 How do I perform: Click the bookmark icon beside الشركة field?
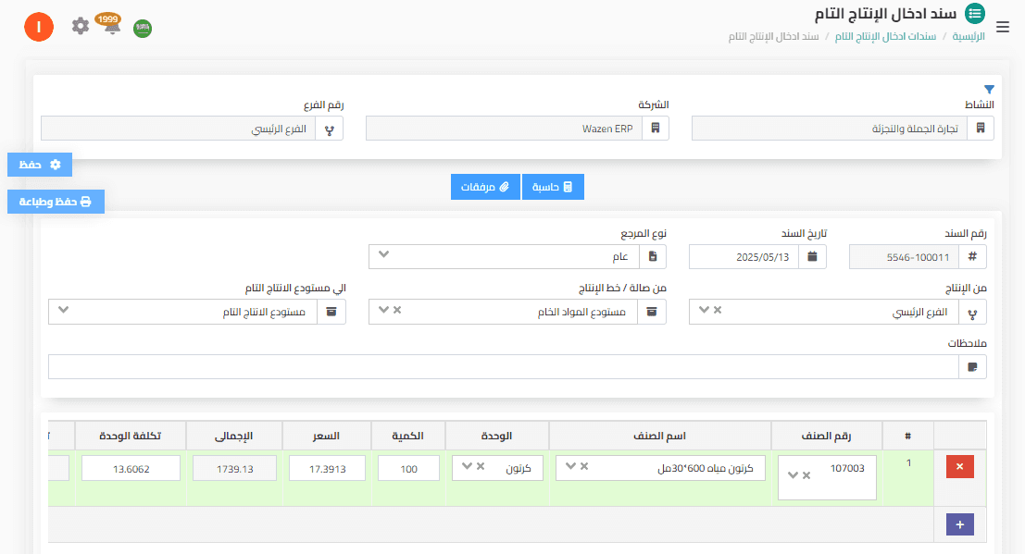(x=654, y=128)
